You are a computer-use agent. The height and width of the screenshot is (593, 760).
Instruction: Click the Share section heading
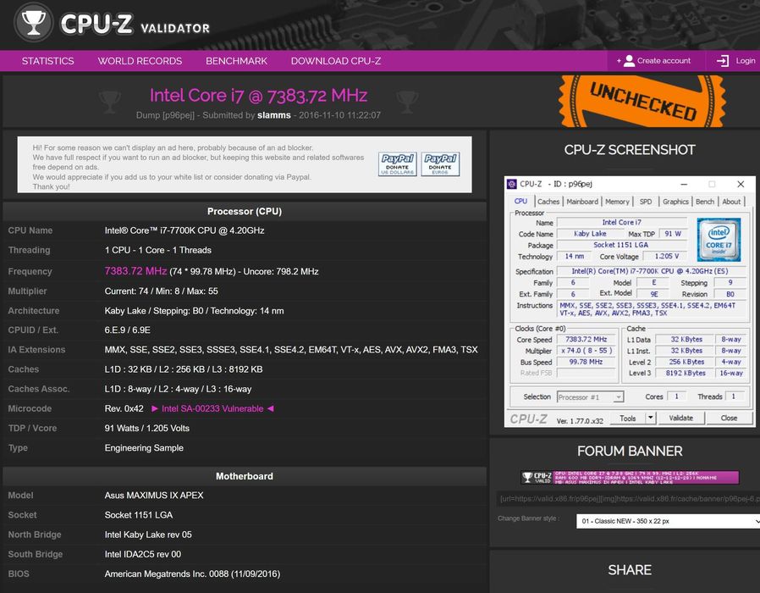(x=630, y=570)
